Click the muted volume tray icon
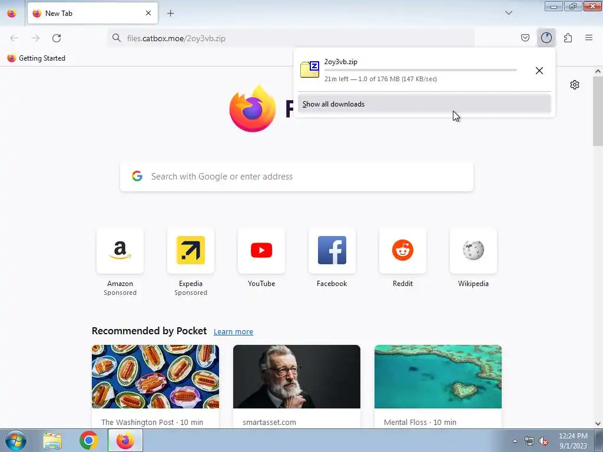Screen dimensions: 603x452 pyautogui.click(x=544, y=441)
